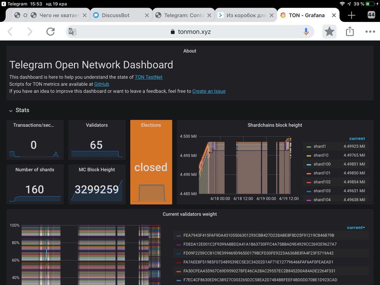Close the Telegram: Conta tab
Screen dimensions: 380x285
[209, 15]
